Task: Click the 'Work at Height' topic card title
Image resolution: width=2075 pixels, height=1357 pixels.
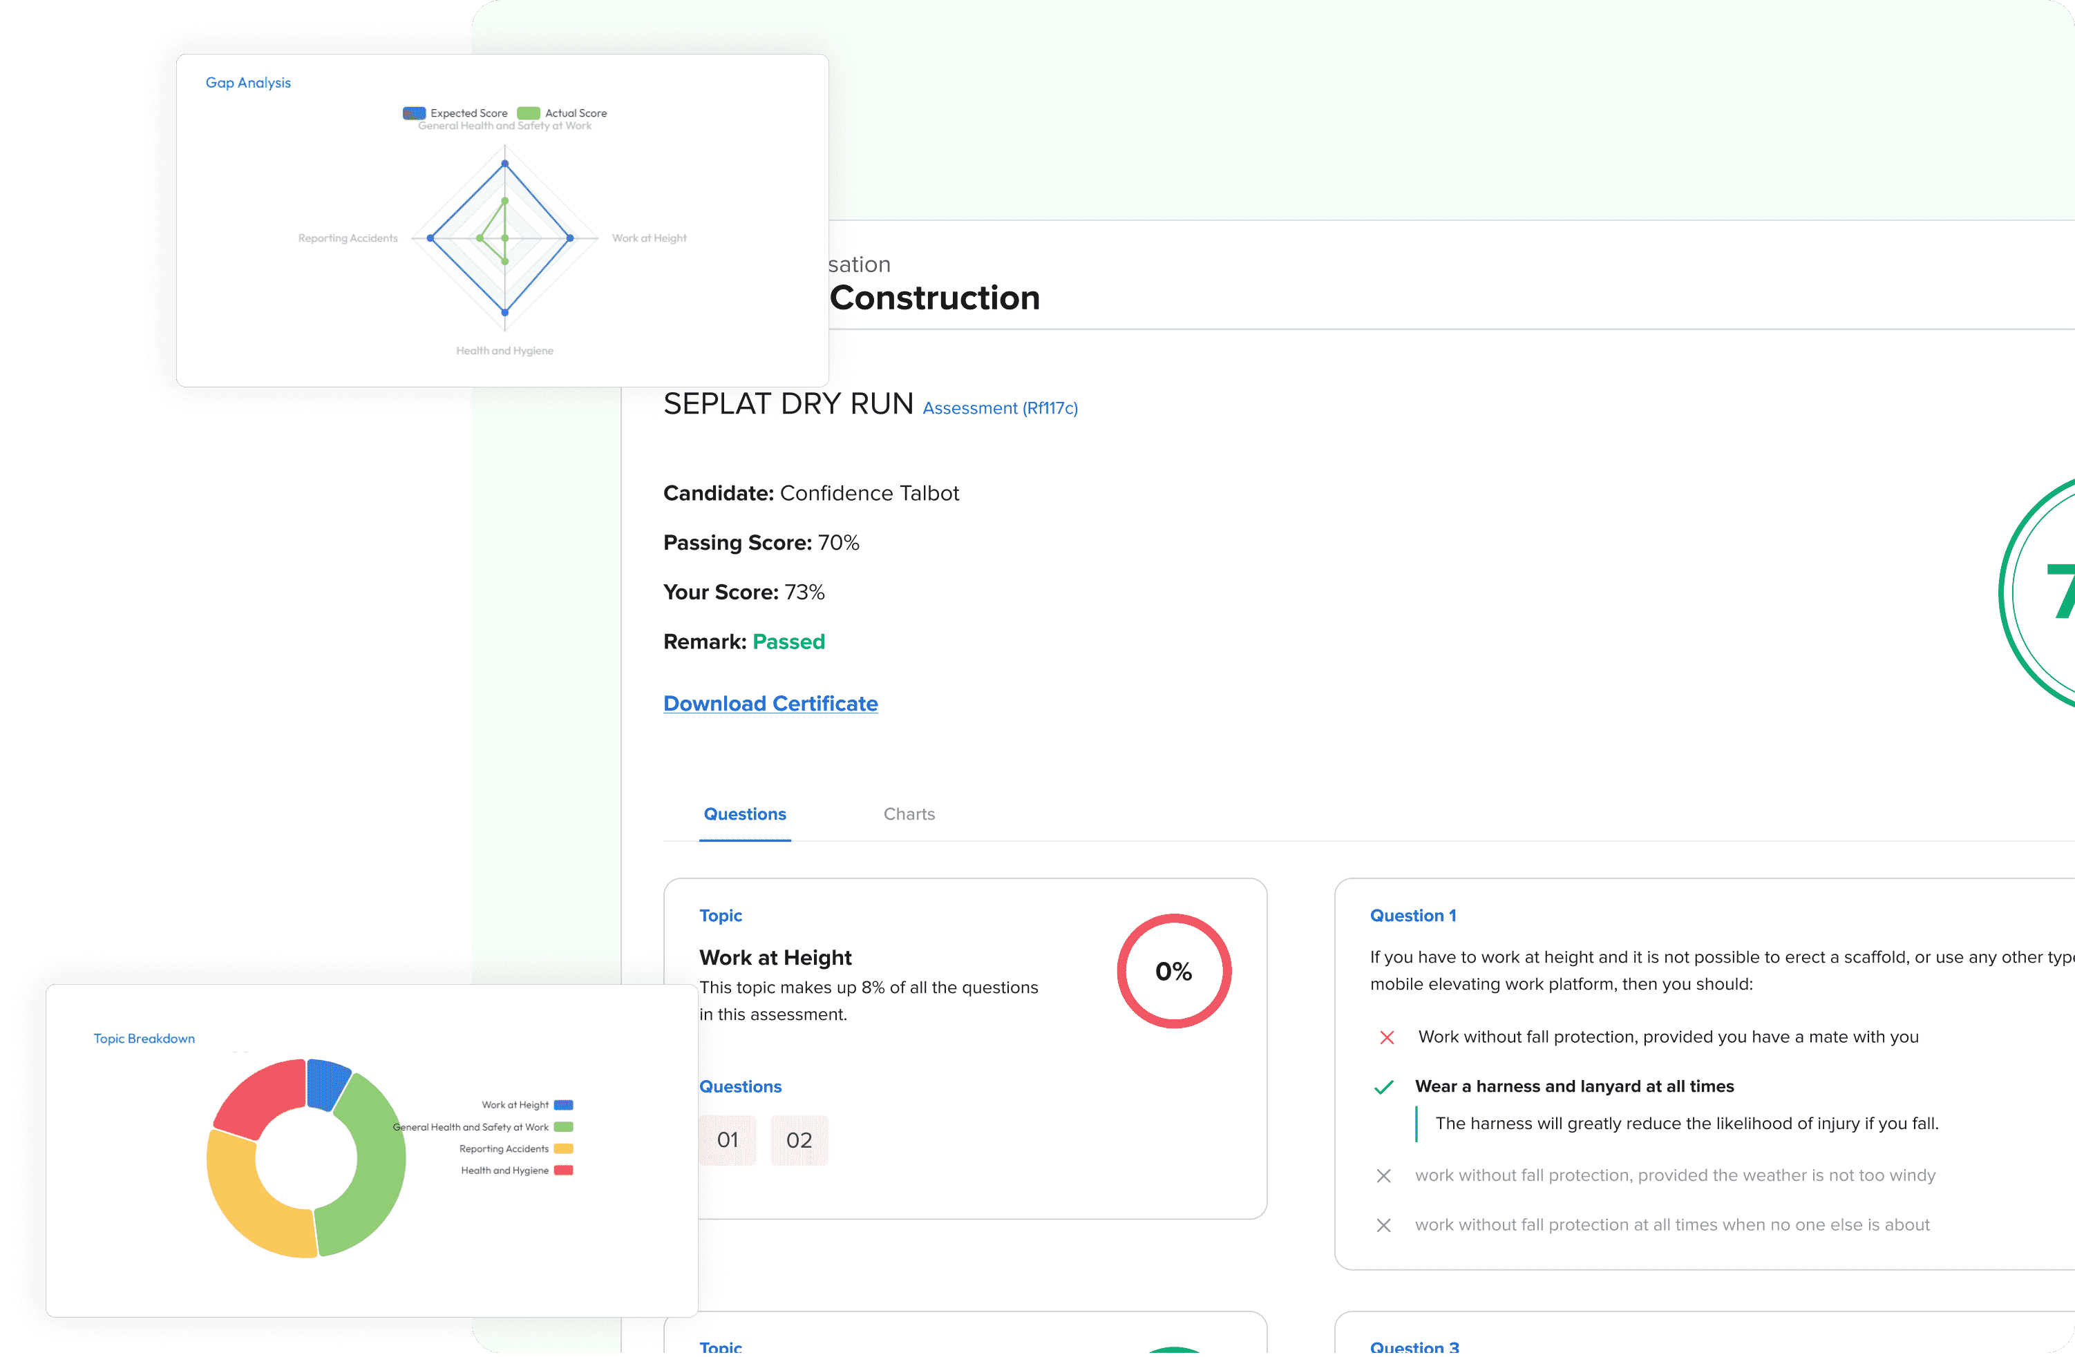Action: pos(775,958)
